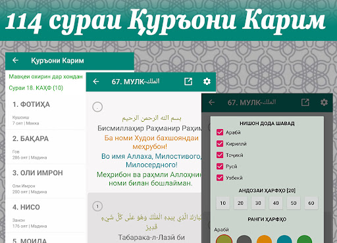The image size is (337, 243).
Task: Set font size to 50
Action: point(294,203)
